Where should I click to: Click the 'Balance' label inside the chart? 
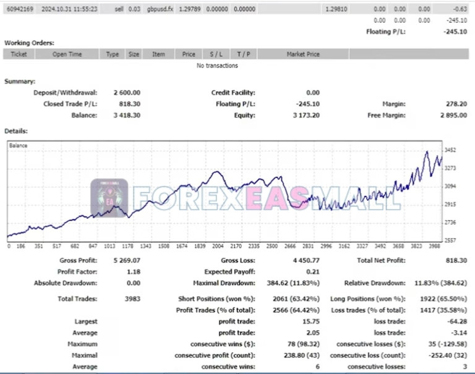coord(18,146)
